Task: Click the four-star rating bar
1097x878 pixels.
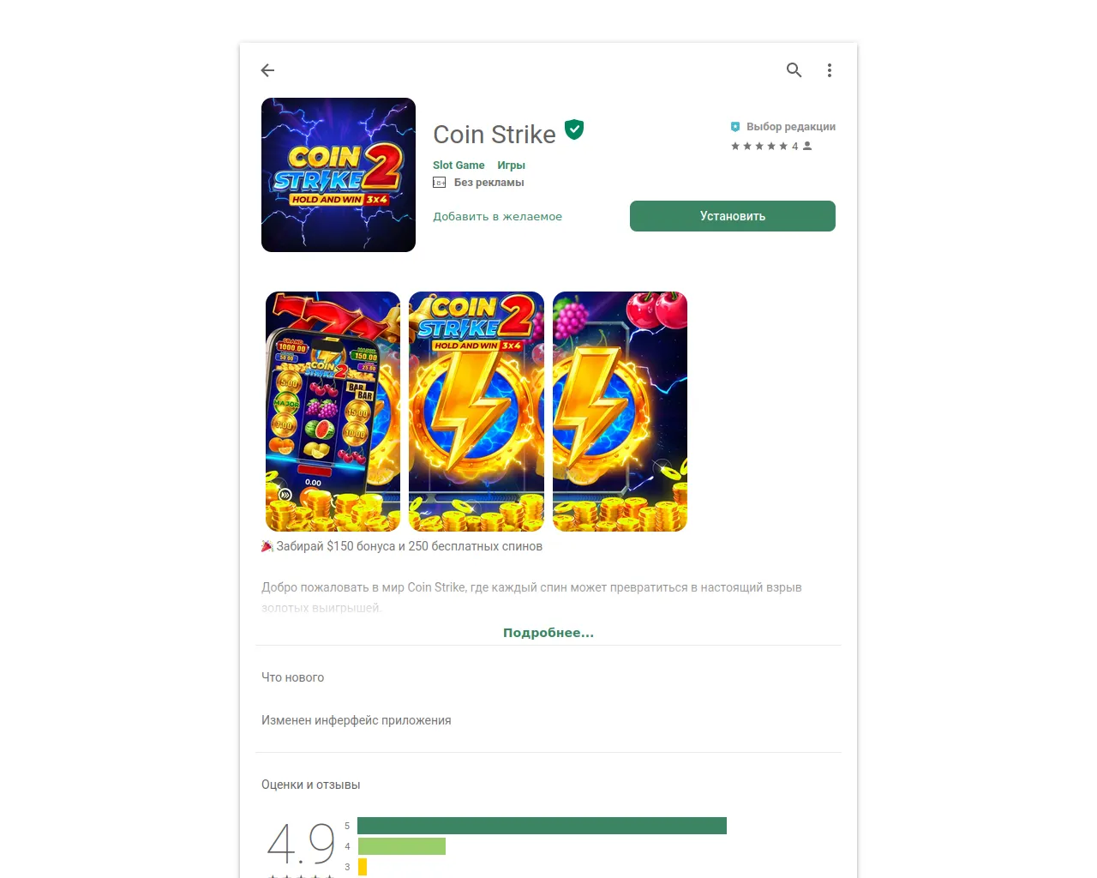Action: tap(401, 846)
